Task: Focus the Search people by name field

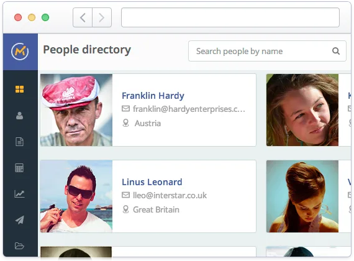Action: 267,51
